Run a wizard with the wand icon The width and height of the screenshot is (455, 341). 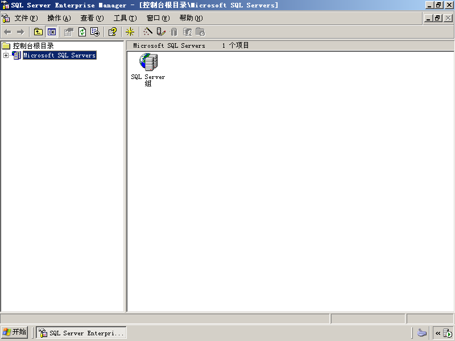point(148,32)
